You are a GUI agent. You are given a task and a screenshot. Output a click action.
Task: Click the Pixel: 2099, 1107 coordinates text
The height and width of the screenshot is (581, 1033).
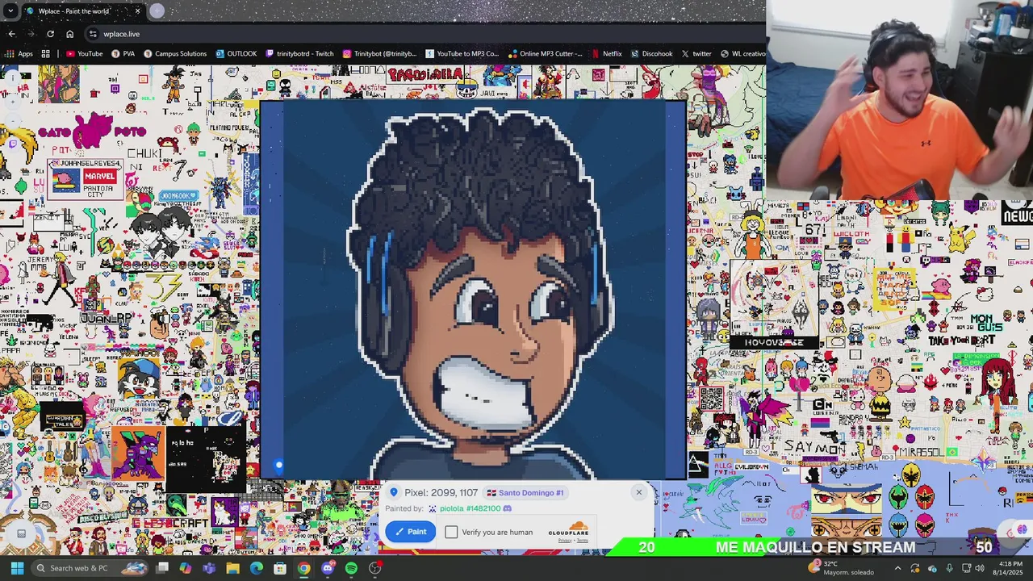tap(441, 492)
